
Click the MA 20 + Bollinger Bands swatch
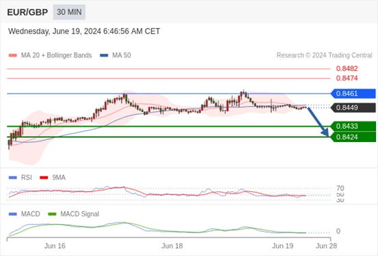(x=13, y=55)
